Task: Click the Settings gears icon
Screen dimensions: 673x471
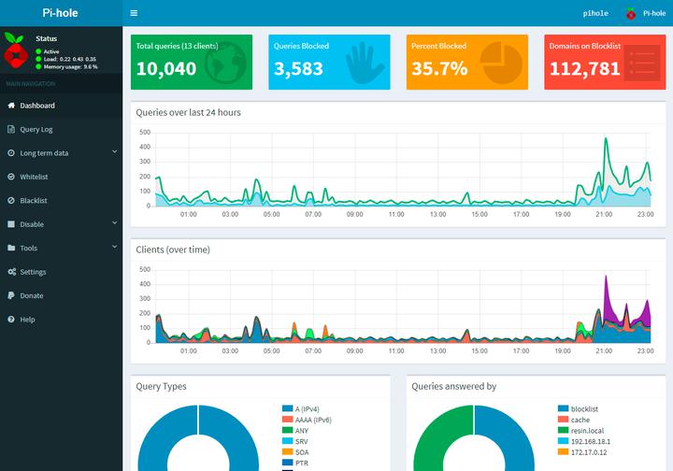Action: tap(11, 272)
